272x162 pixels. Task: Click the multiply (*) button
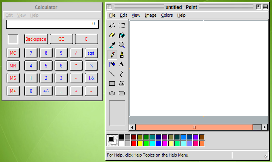(x=76, y=66)
